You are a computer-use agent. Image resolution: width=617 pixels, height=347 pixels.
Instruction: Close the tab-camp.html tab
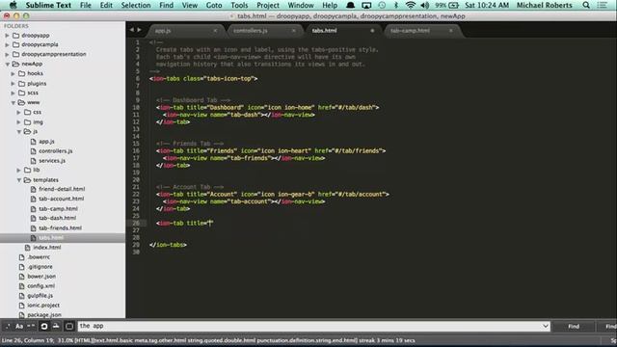coord(451,31)
